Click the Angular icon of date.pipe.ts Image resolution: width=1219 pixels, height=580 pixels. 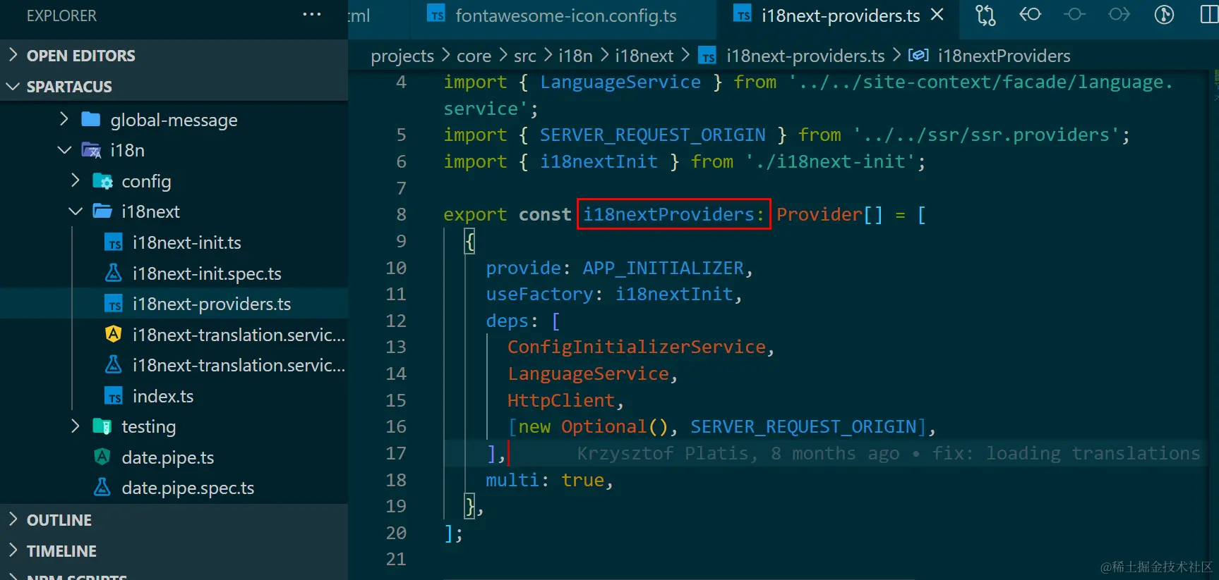[x=102, y=457]
